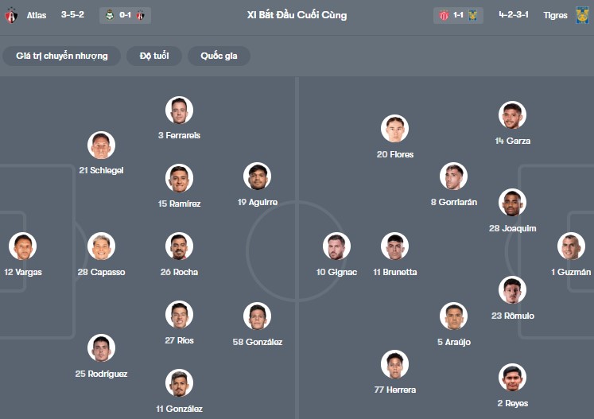594x419 pixels.
Task: Select Aguirre's player avatar
Action: pyautogui.click(x=257, y=177)
